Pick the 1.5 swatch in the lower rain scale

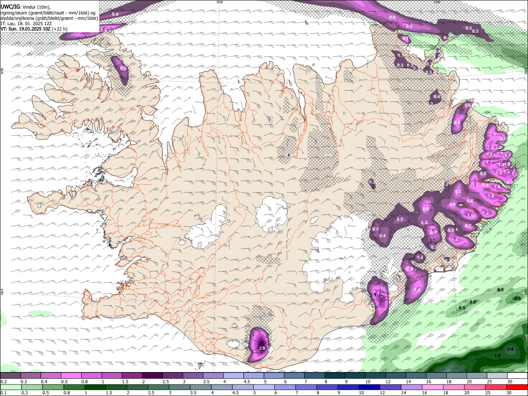click(116, 387)
